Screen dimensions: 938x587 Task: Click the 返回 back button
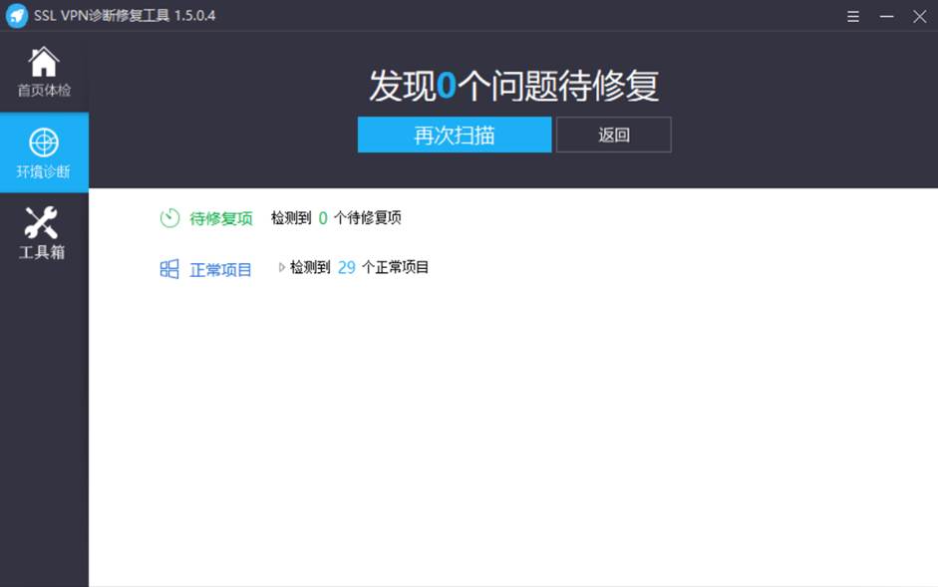(614, 135)
